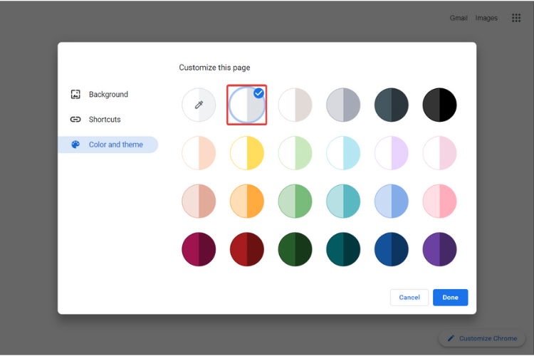Open the Images link
Image resolution: width=534 pixels, height=356 pixels.
tap(486, 18)
